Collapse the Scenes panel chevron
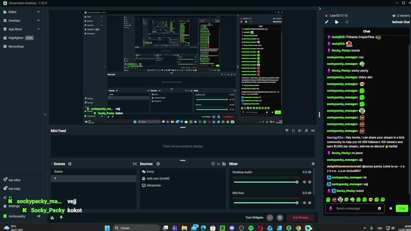The width and height of the screenshot is (411, 231). click(x=52, y=164)
